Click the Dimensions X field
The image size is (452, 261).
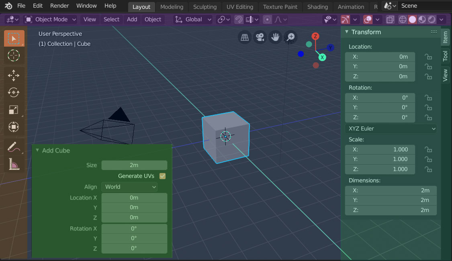tap(391, 190)
